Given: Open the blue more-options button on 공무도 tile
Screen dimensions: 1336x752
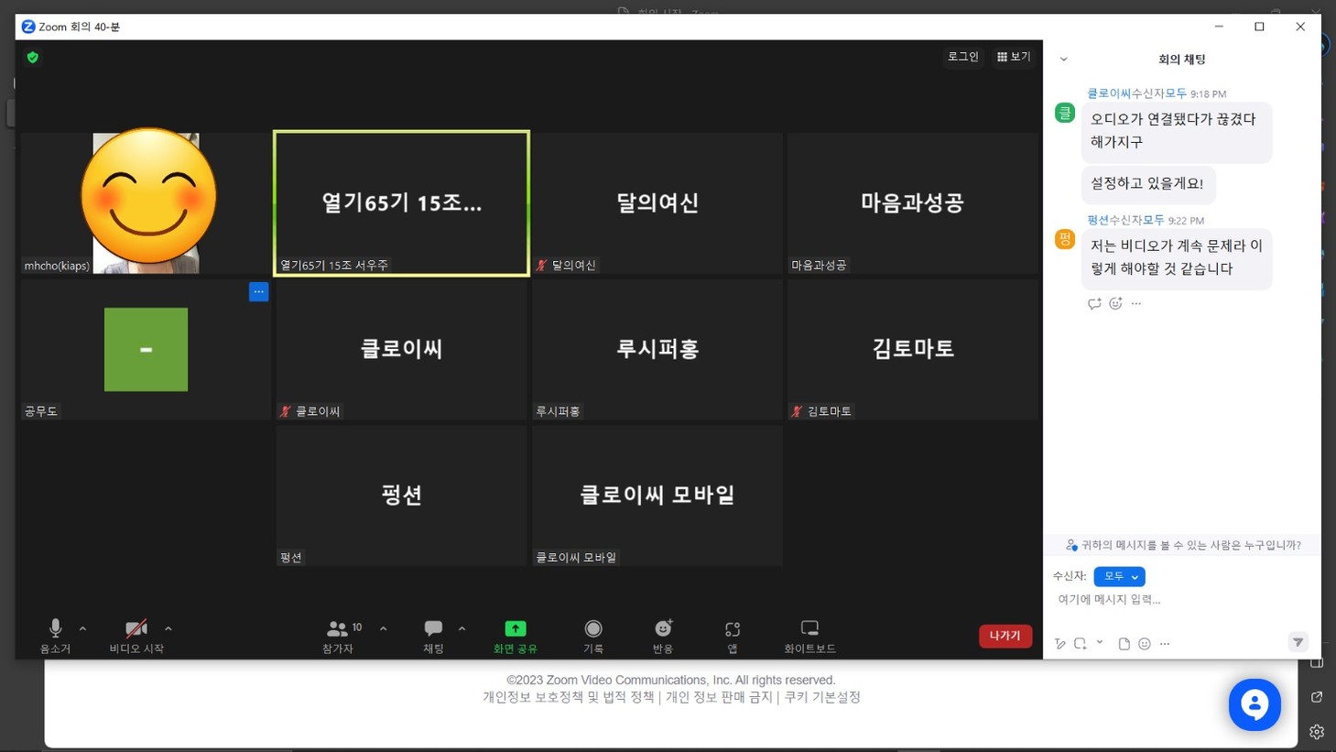Looking at the screenshot, I should coord(258,291).
